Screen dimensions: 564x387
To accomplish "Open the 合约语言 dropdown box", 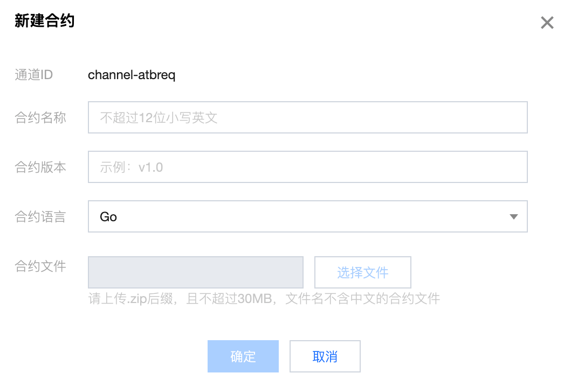I will [307, 217].
